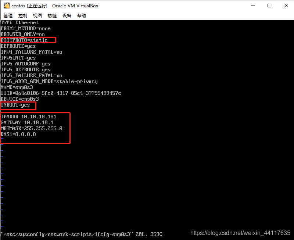Click the IPV6_DEFROUTE=yes line
The width and height of the screenshot is (294, 240).
coord(25,69)
